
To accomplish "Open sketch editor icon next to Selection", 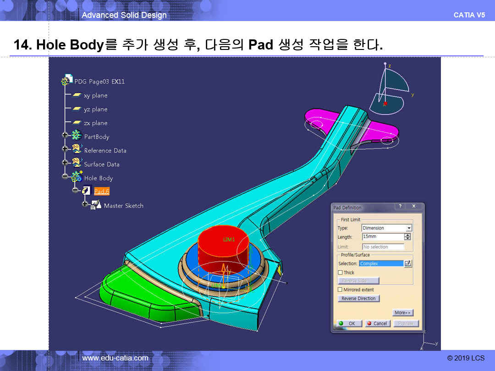I will coord(408,263).
